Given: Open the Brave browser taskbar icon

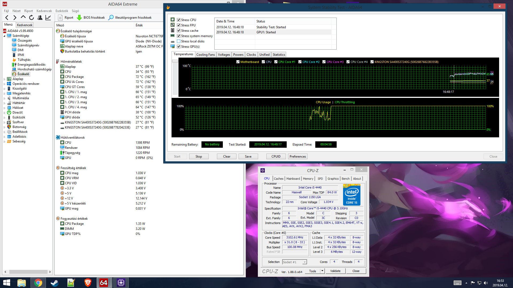Looking at the screenshot, I should (x=88, y=283).
